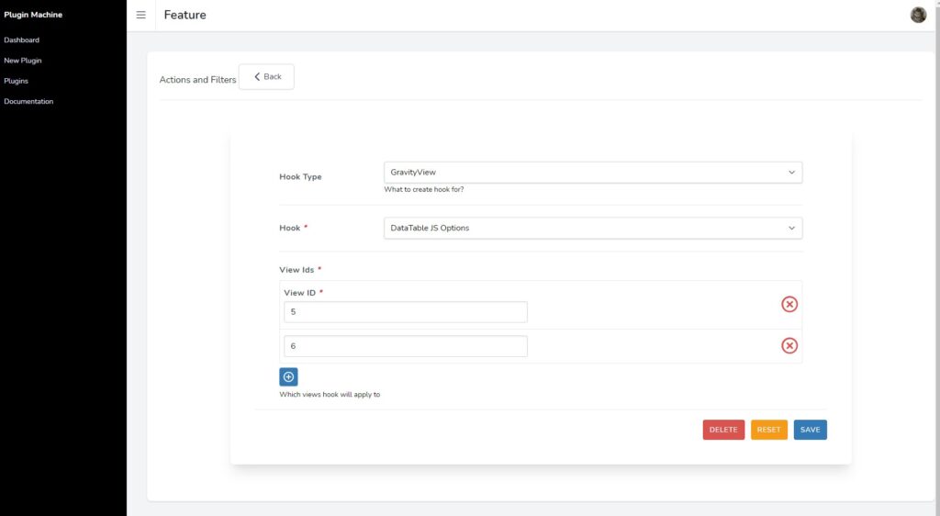Toggle the hamburger sidebar menu icon
Image resolution: width=940 pixels, height=516 pixels.
tap(140, 15)
